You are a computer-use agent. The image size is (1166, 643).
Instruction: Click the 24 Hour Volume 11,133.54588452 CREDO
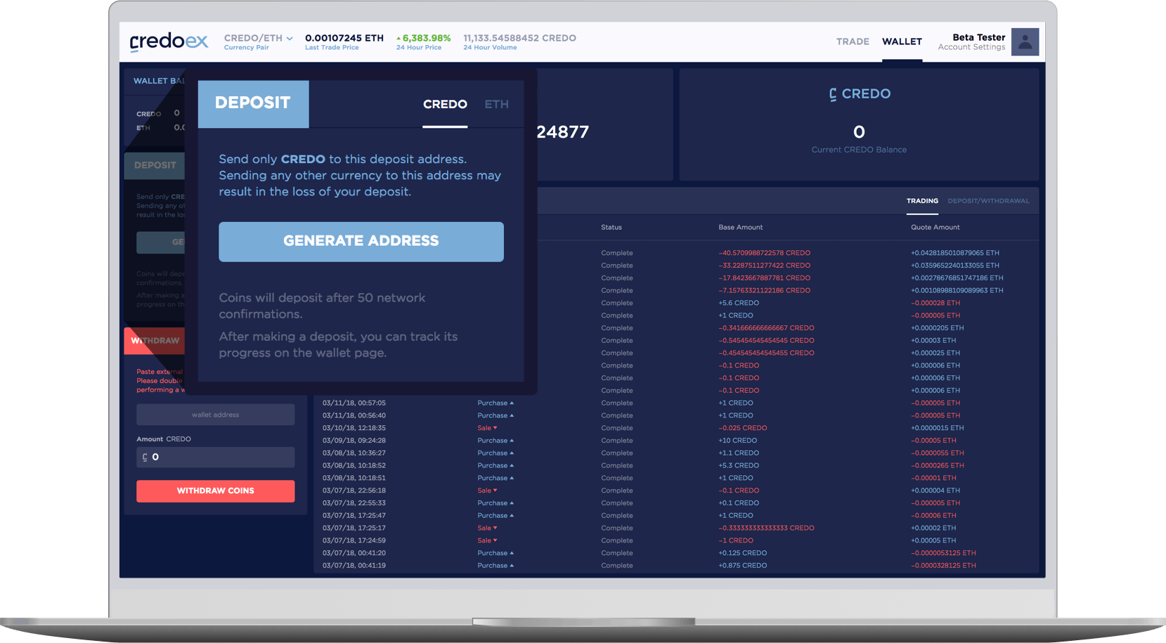519,38
